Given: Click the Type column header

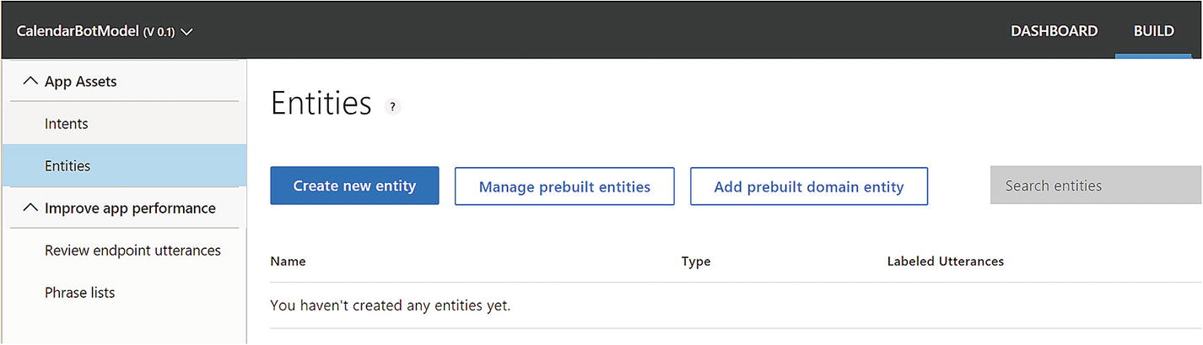Looking at the screenshot, I should 696,261.
